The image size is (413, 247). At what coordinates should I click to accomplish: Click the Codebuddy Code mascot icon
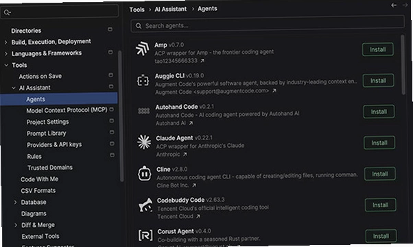145,205
